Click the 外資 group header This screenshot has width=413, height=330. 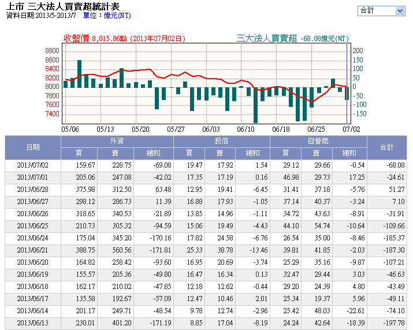(117, 141)
